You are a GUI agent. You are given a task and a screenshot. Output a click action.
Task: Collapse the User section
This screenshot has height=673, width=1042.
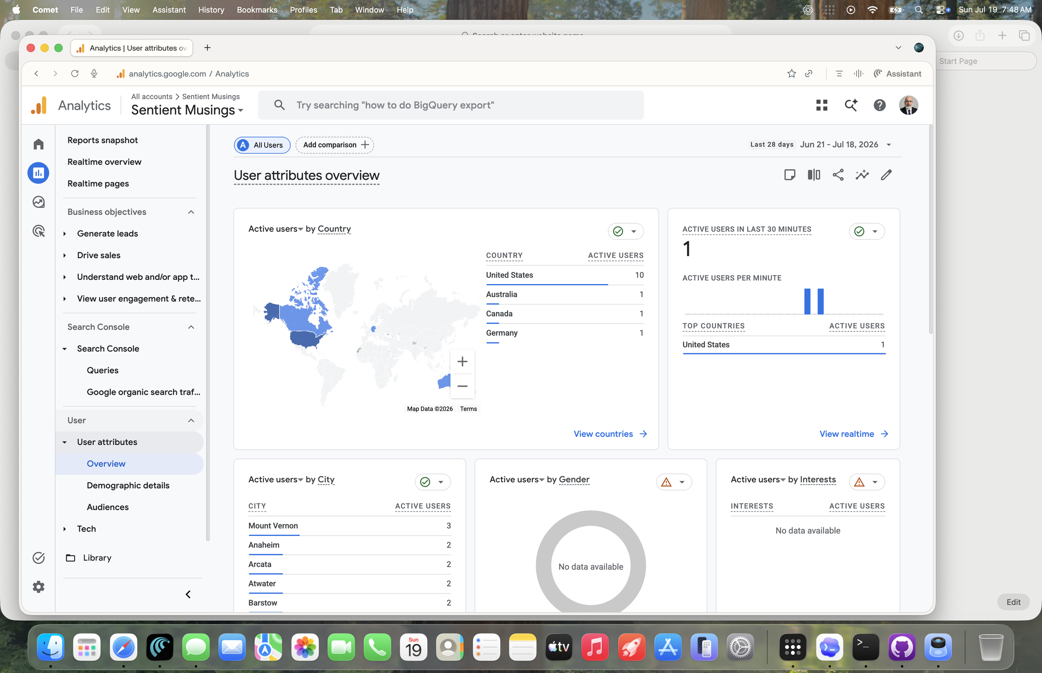pos(191,420)
